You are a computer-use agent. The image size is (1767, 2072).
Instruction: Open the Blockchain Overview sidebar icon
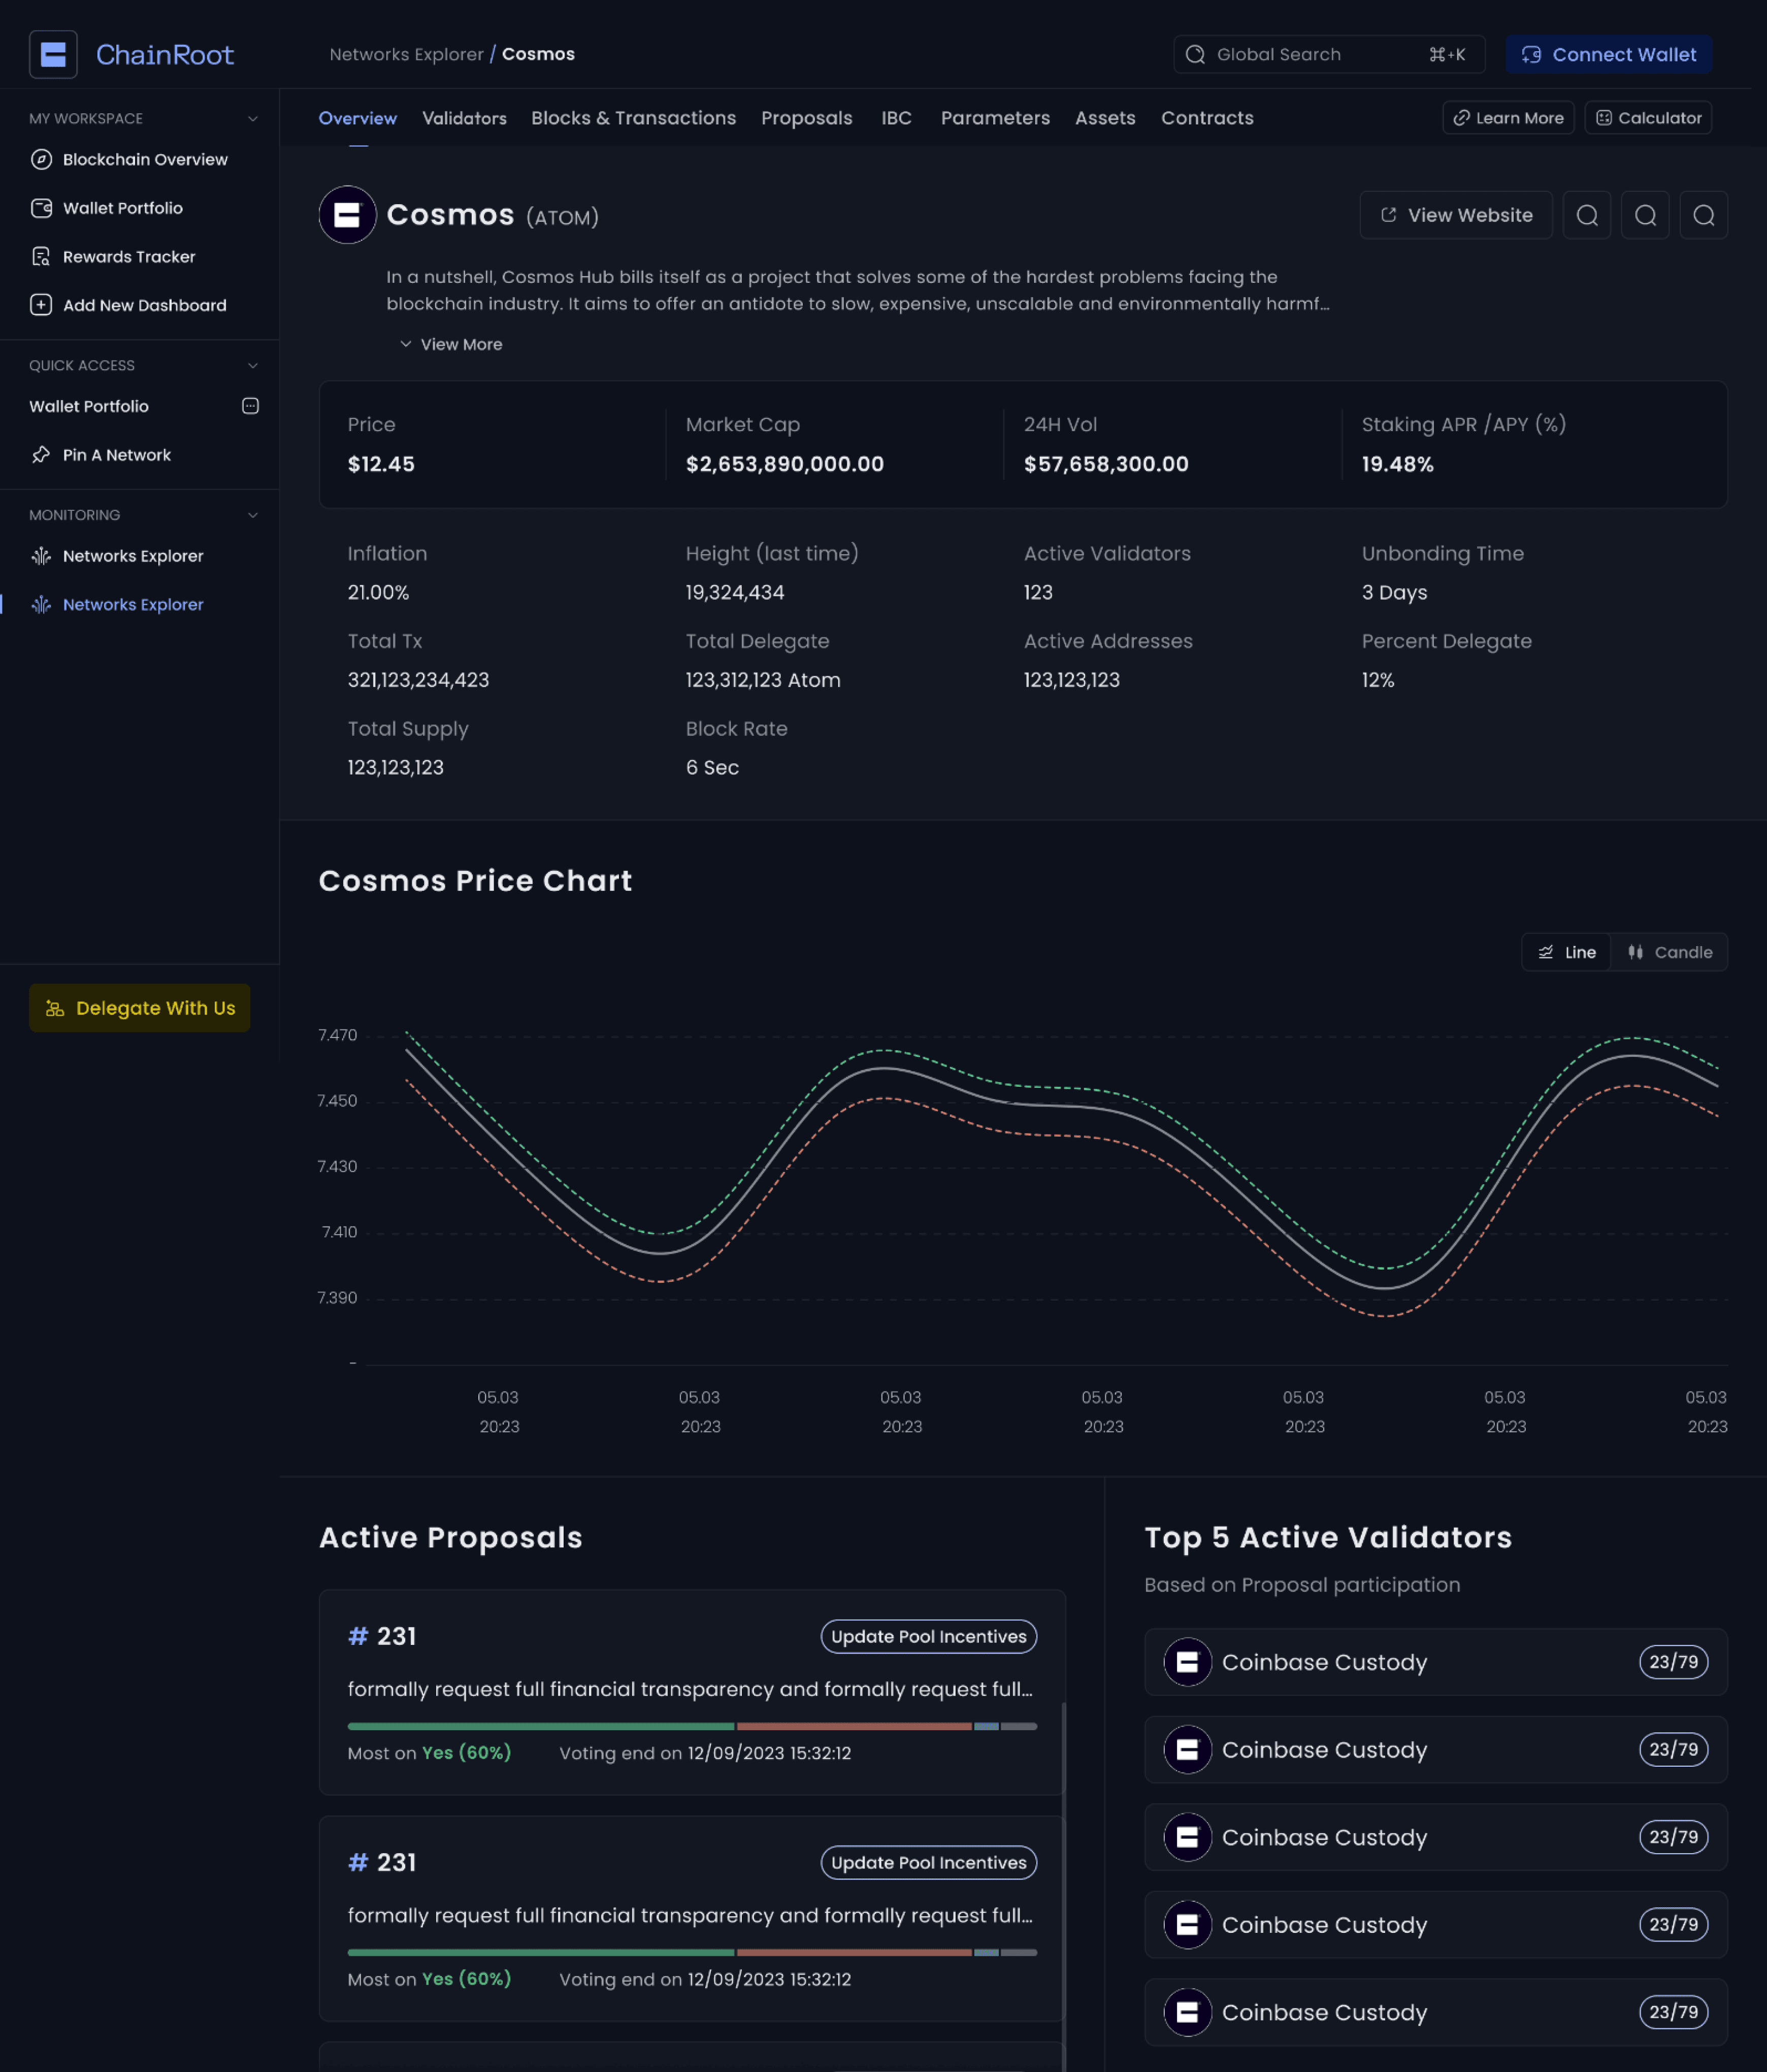[41, 159]
